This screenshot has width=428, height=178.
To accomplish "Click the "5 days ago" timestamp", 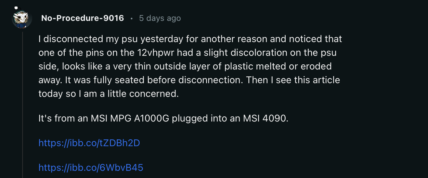I will tap(160, 18).
